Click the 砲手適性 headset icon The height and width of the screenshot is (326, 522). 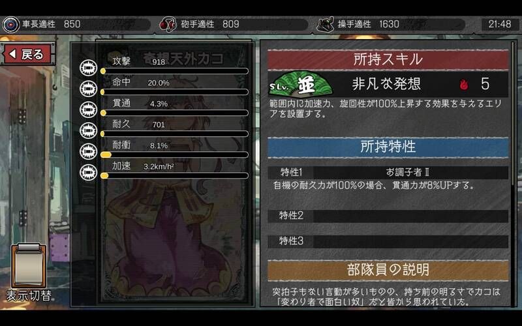click(x=168, y=25)
